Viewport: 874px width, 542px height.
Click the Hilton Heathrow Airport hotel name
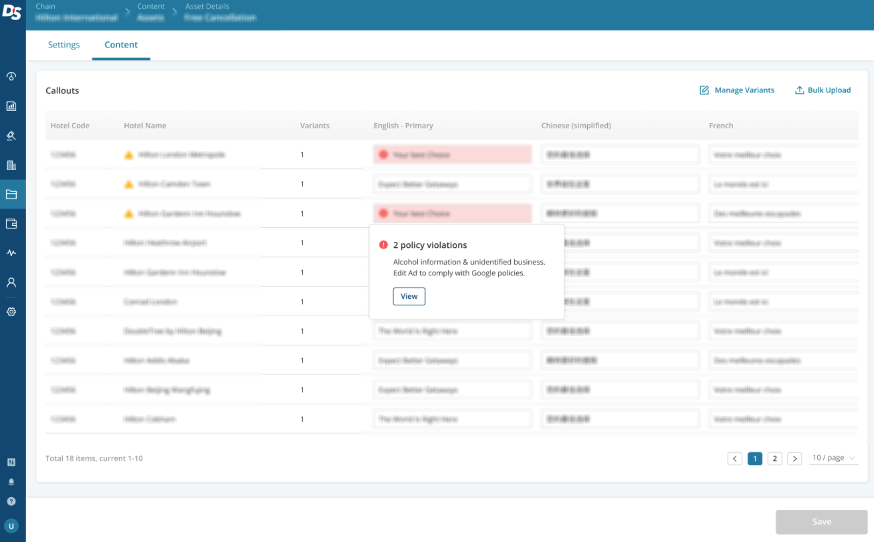pos(165,243)
